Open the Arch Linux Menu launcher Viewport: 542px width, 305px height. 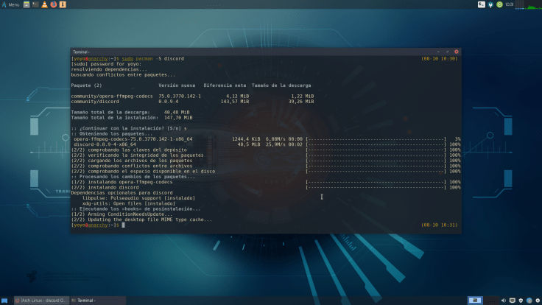coord(10,4)
